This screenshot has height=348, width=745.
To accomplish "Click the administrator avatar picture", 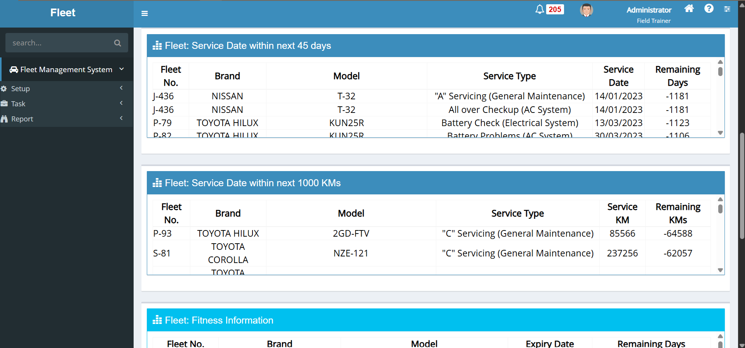I will [x=586, y=10].
